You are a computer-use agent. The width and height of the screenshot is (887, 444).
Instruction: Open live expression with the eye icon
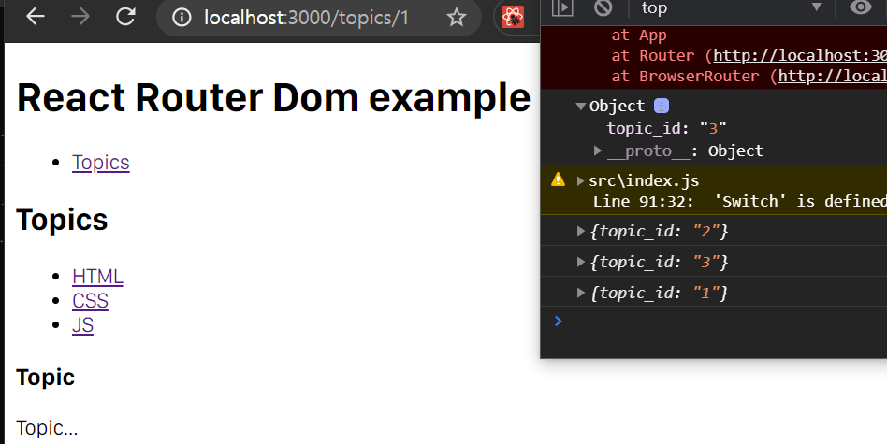[x=861, y=7]
